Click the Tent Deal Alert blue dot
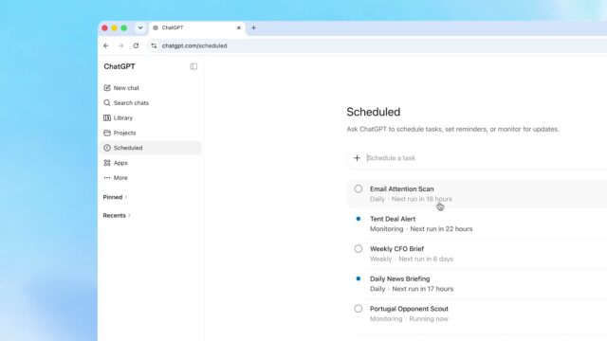The width and height of the screenshot is (607, 341). 359,219
